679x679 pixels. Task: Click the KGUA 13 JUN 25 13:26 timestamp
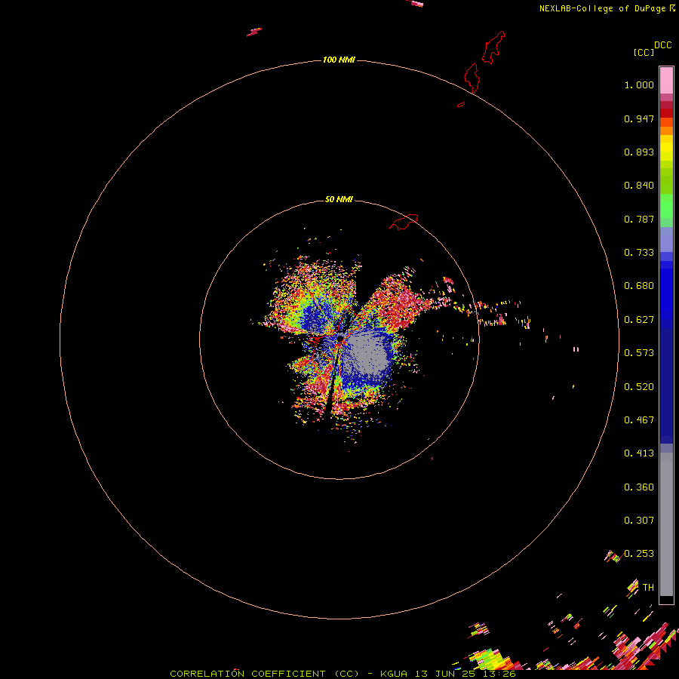coord(447,674)
